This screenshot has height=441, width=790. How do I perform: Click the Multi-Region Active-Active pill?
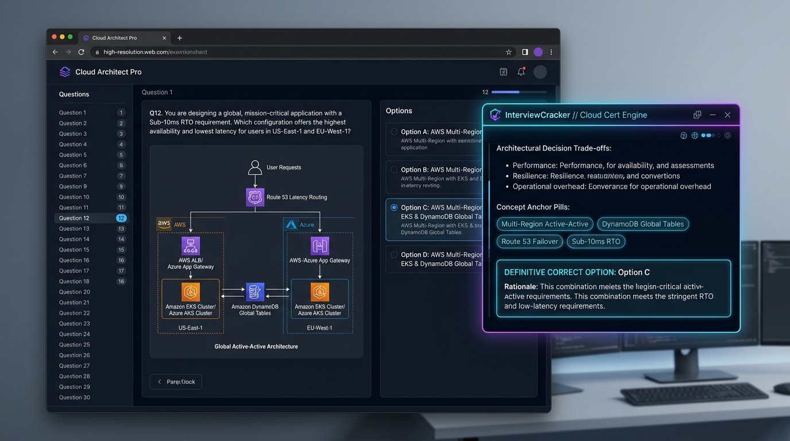click(545, 224)
